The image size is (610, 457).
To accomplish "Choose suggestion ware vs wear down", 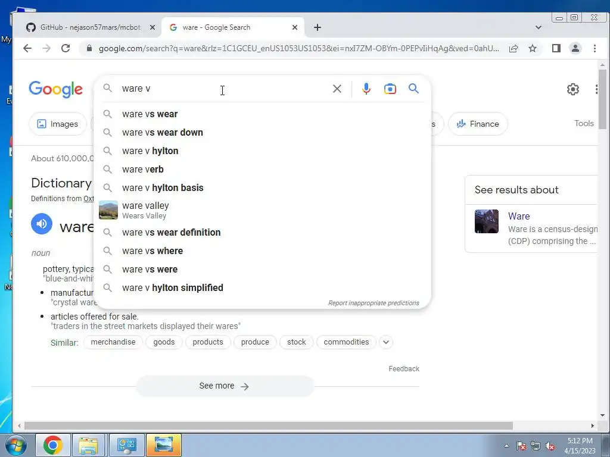I will [263, 133].
